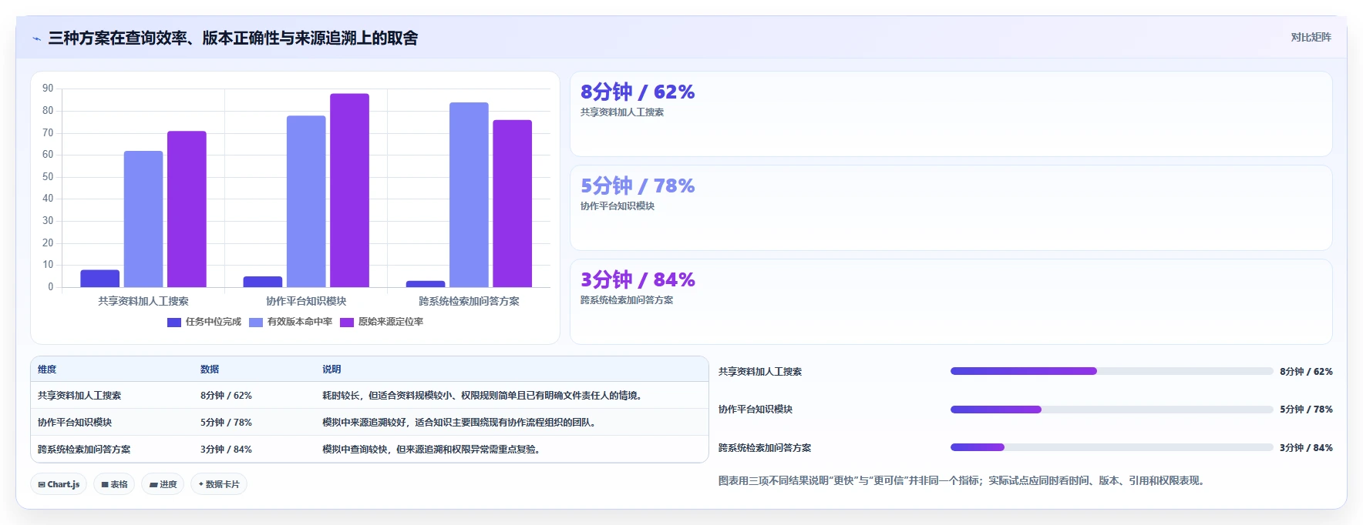The height and width of the screenshot is (525, 1363).
Task: Click chart axis label 跨系统检索加问答方案
Action: pyautogui.click(x=469, y=301)
